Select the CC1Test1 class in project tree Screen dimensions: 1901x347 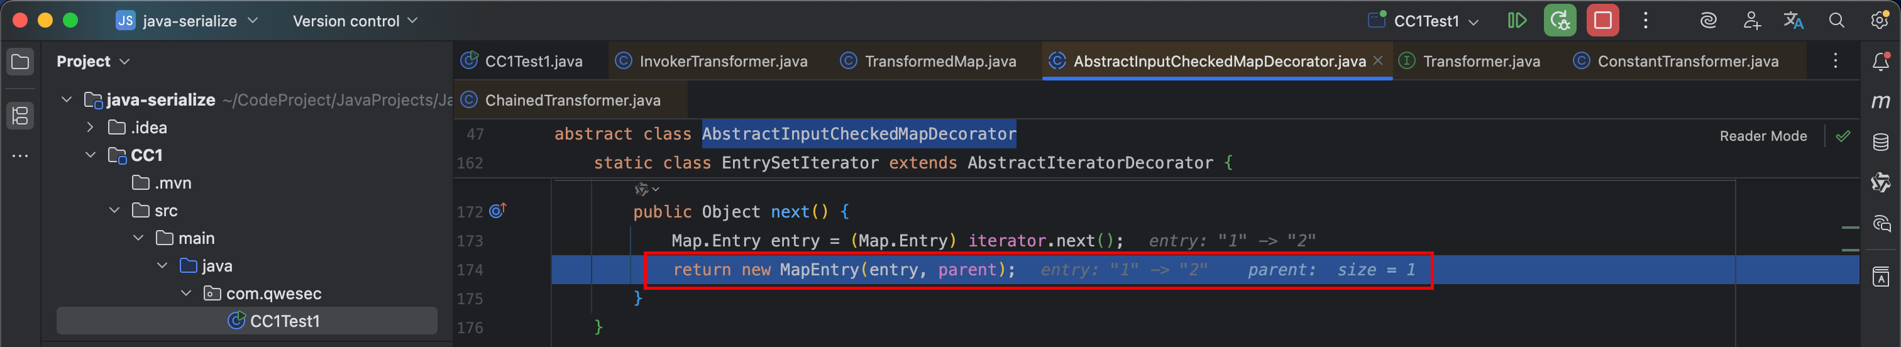(247, 321)
